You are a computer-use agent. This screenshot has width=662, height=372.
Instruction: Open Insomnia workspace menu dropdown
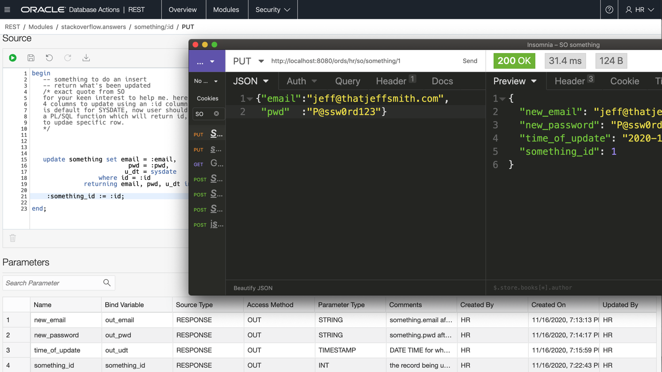point(206,62)
